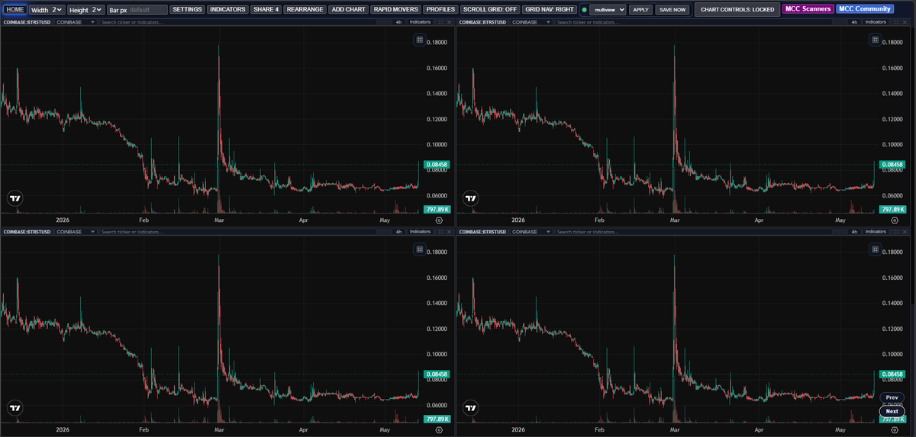The height and width of the screenshot is (437, 916).
Task: Click the TradingView logo in bottom-right chart
Action: (472, 407)
